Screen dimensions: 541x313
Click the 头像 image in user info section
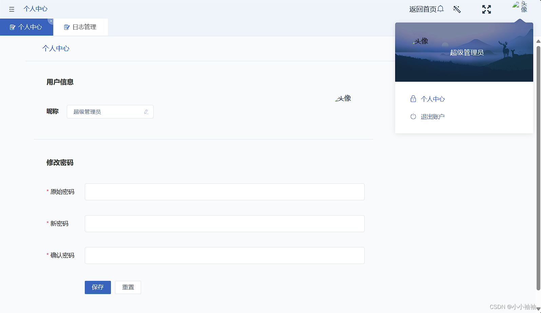pos(343,98)
